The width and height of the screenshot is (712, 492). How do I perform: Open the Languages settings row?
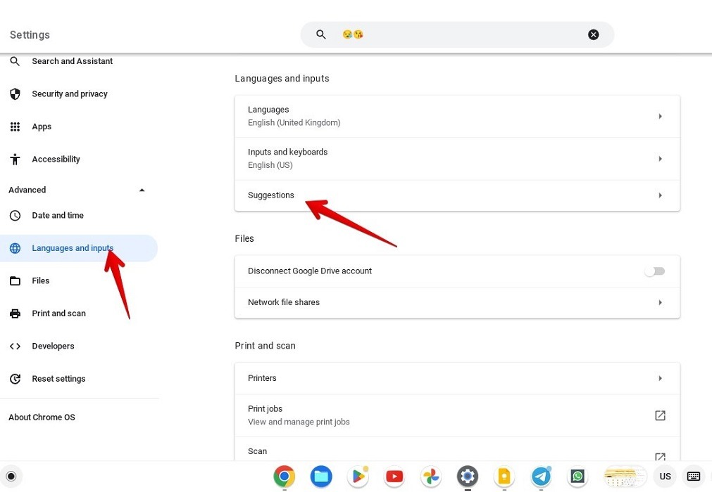457,116
